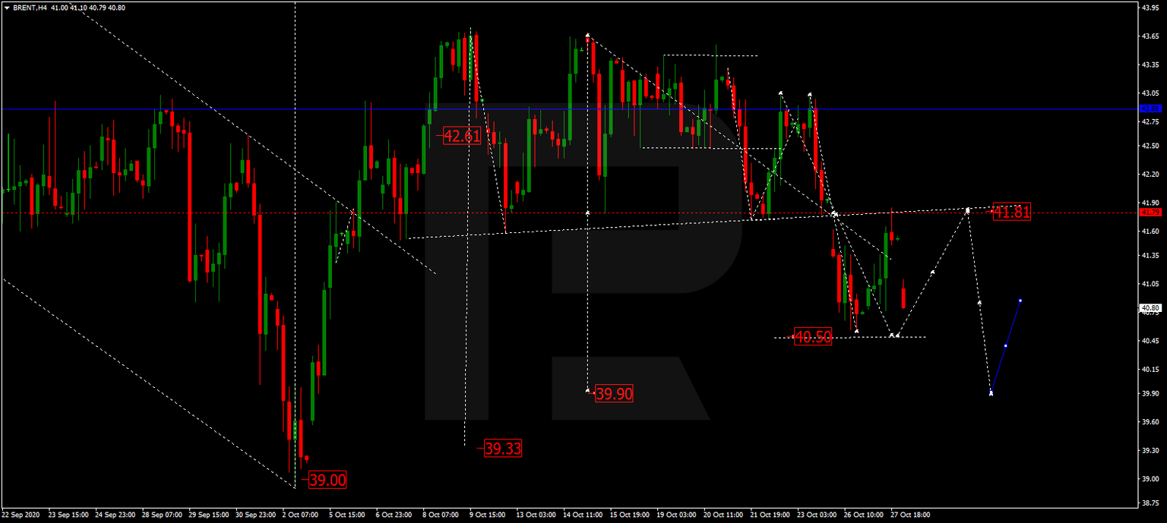1167x523 pixels.
Task: Select the blue forecast trend line segment
Action: (x=1006, y=346)
